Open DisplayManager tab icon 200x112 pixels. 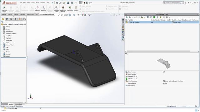pyautogui.click(x=19, y=19)
